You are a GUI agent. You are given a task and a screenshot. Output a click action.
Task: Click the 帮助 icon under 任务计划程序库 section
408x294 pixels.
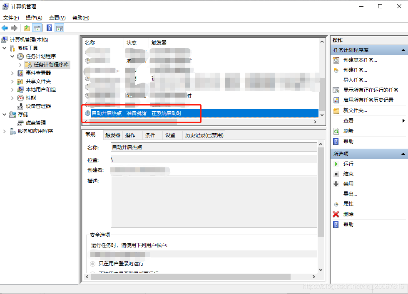point(336,142)
